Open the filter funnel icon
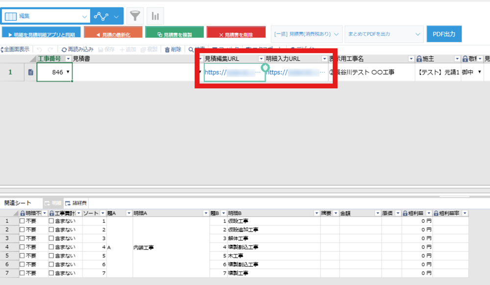This screenshot has width=490, height=285. 135,16
